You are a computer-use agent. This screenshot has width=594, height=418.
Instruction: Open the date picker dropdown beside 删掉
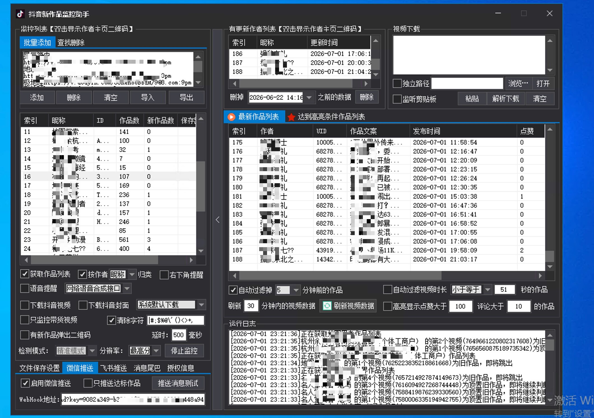pos(309,97)
